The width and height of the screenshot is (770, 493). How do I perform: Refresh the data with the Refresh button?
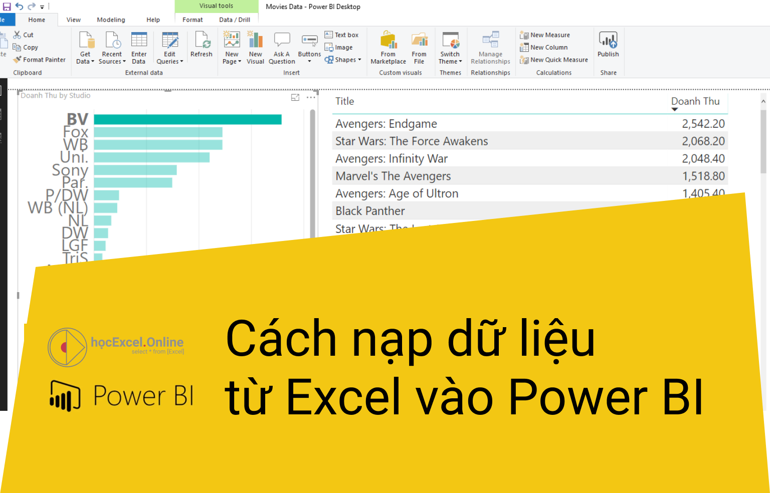202,45
